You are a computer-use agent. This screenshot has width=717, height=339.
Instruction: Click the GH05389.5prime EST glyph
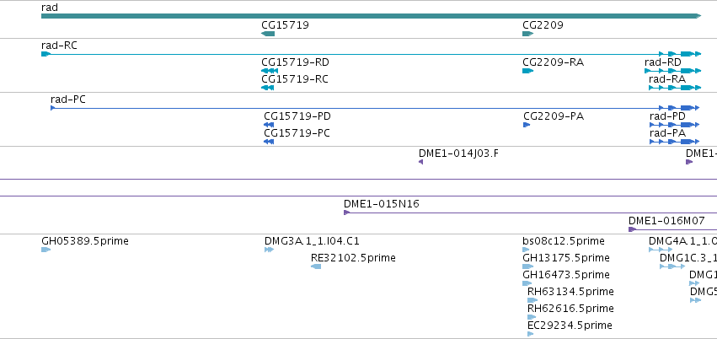tap(45, 250)
